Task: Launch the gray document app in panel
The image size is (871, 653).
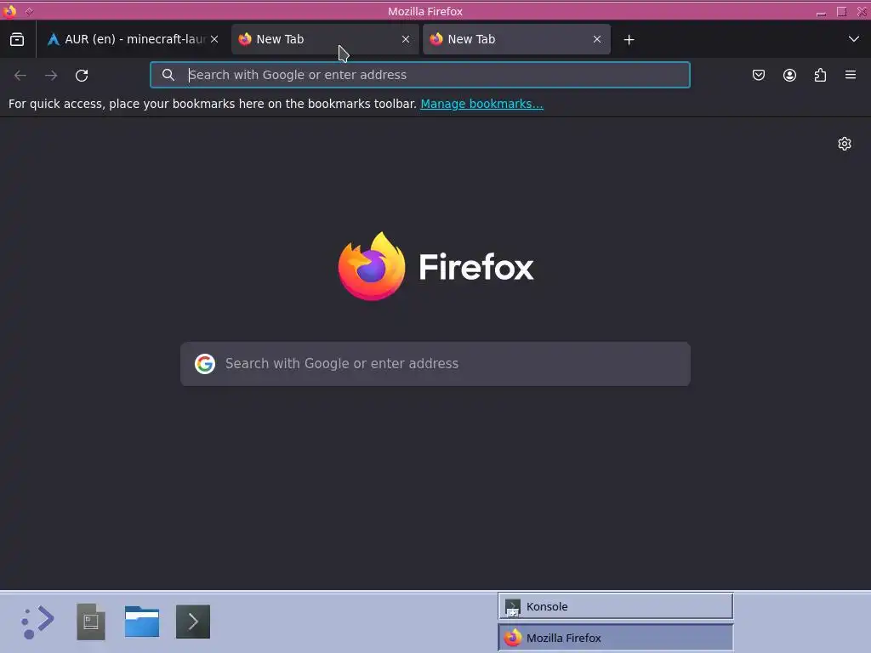Action: [90, 622]
